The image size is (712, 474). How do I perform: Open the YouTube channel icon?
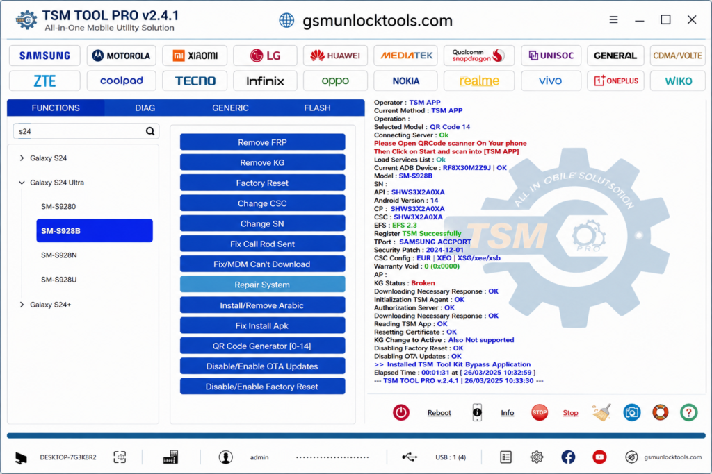599,457
